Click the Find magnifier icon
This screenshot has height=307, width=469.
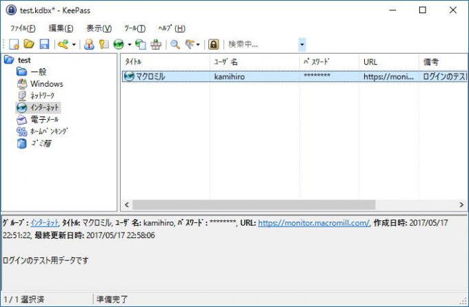(x=175, y=45)
